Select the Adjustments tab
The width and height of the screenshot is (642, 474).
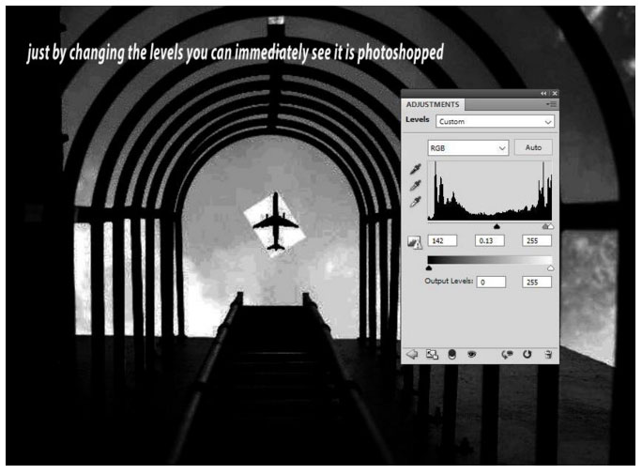pos(433,104)
